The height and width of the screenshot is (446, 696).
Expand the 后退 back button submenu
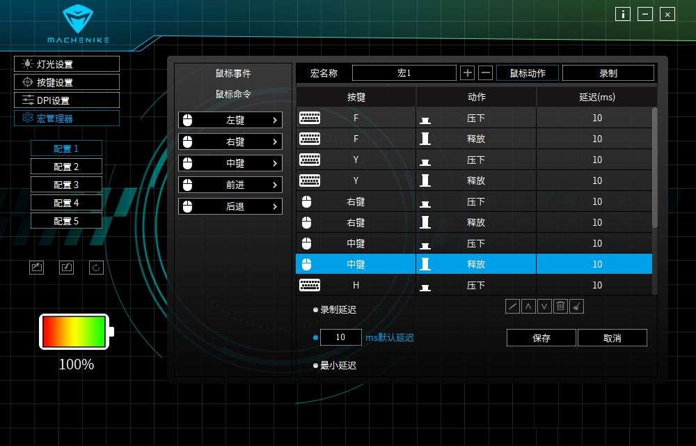pyautogui.click(x=230, y=206)
